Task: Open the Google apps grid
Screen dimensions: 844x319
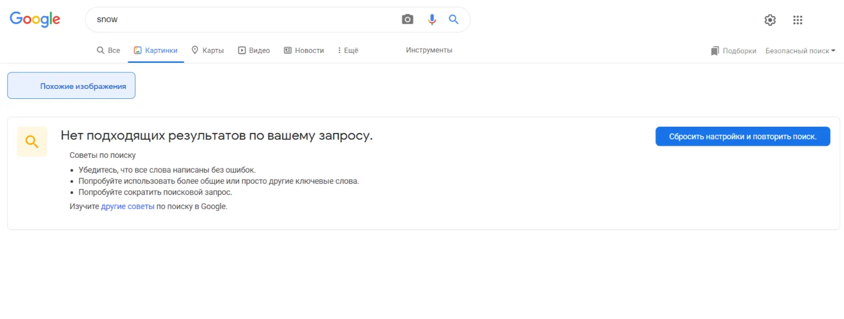Action: point(798,20)
